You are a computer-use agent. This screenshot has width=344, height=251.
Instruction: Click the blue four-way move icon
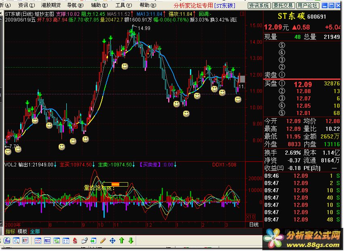pyautogui.click(x=112, y=240)
